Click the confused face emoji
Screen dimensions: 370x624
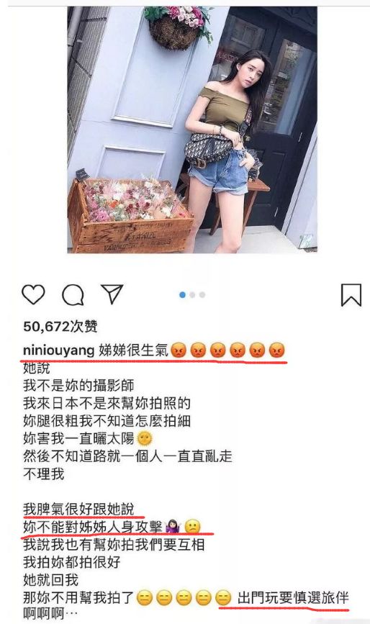tap(193, 527)
